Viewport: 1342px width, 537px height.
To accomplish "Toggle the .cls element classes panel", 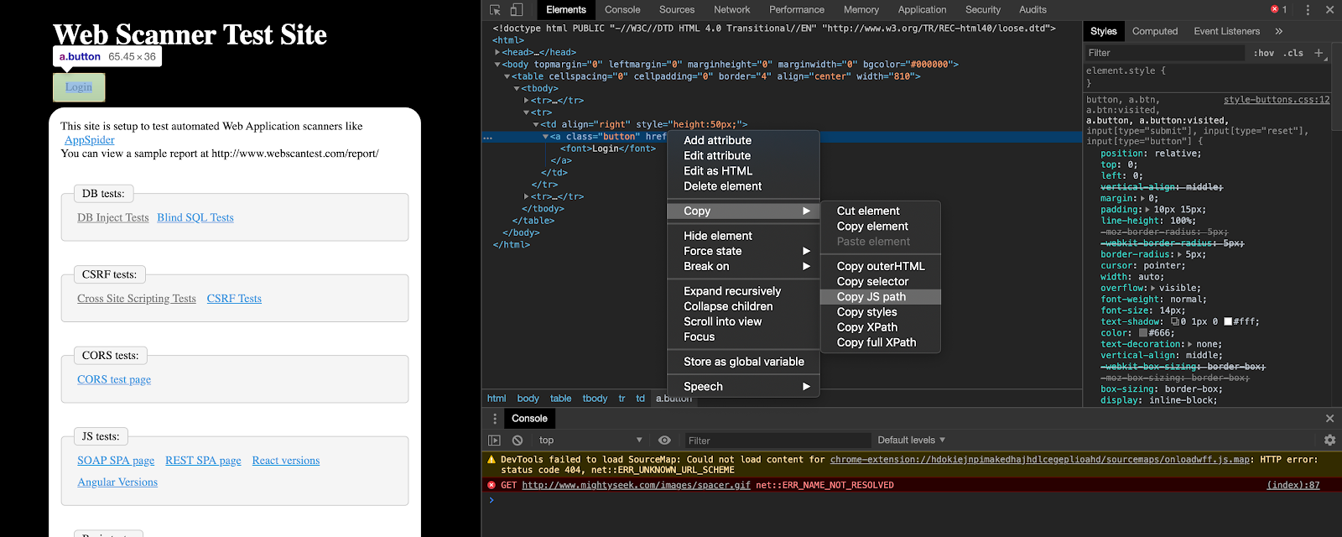I will pos(1295,53).
